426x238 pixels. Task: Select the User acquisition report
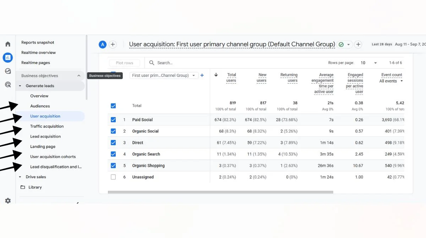point(45,116)
